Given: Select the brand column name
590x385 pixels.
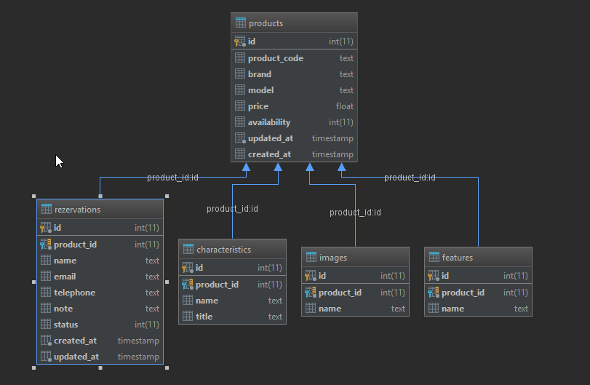Looking at the screenshot, I should pos(260,74).
